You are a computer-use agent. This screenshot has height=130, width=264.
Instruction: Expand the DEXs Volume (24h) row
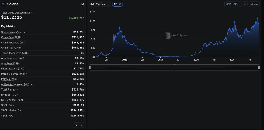click(x=27, y=69)
